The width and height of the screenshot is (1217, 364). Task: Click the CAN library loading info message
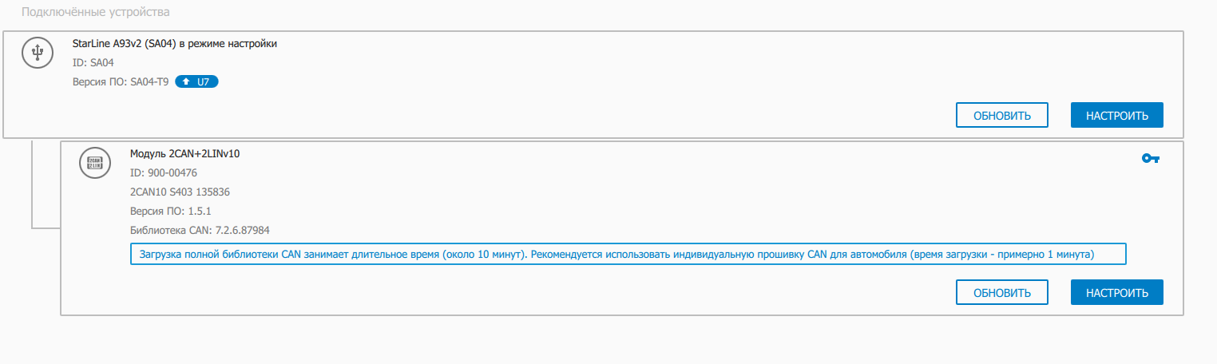[x=628, y=254]
